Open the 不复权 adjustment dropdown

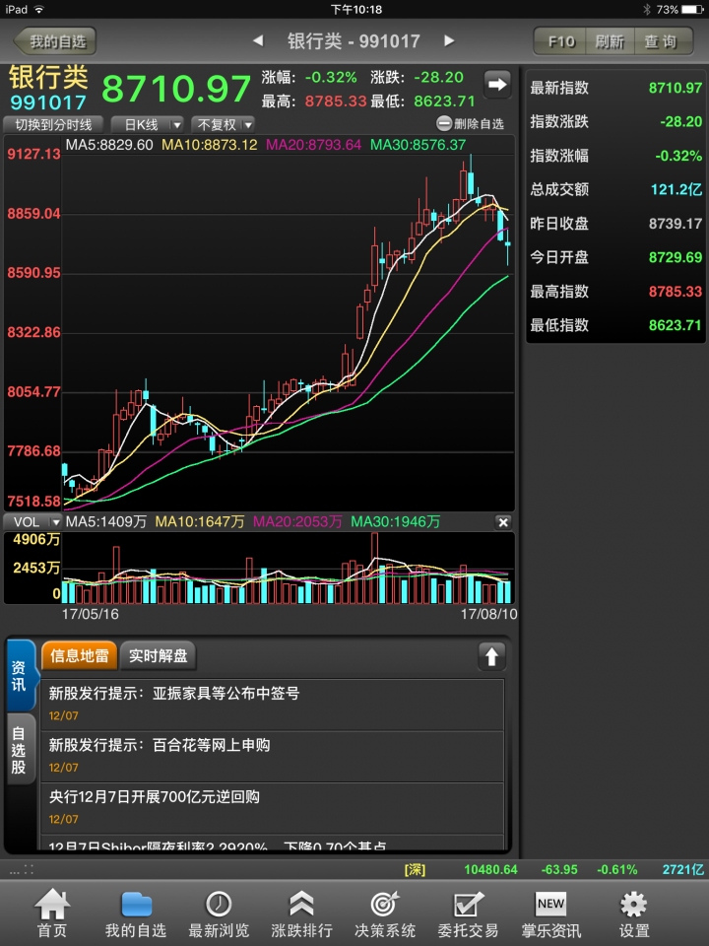click(223, 124)
